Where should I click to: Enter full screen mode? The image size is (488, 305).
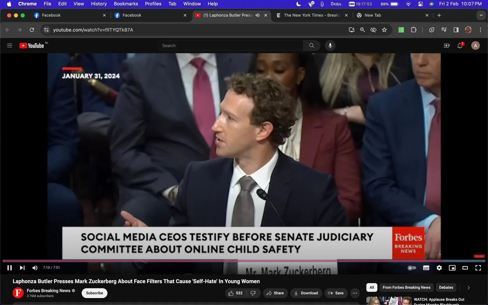pos(478,268)
